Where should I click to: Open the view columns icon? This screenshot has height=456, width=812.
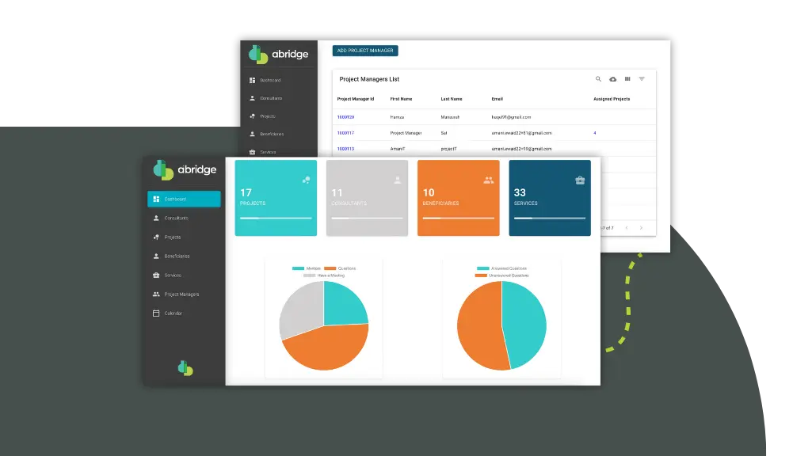tap(627, 79)
